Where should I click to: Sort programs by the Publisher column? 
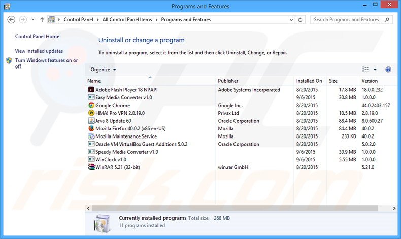click(254, 81)
